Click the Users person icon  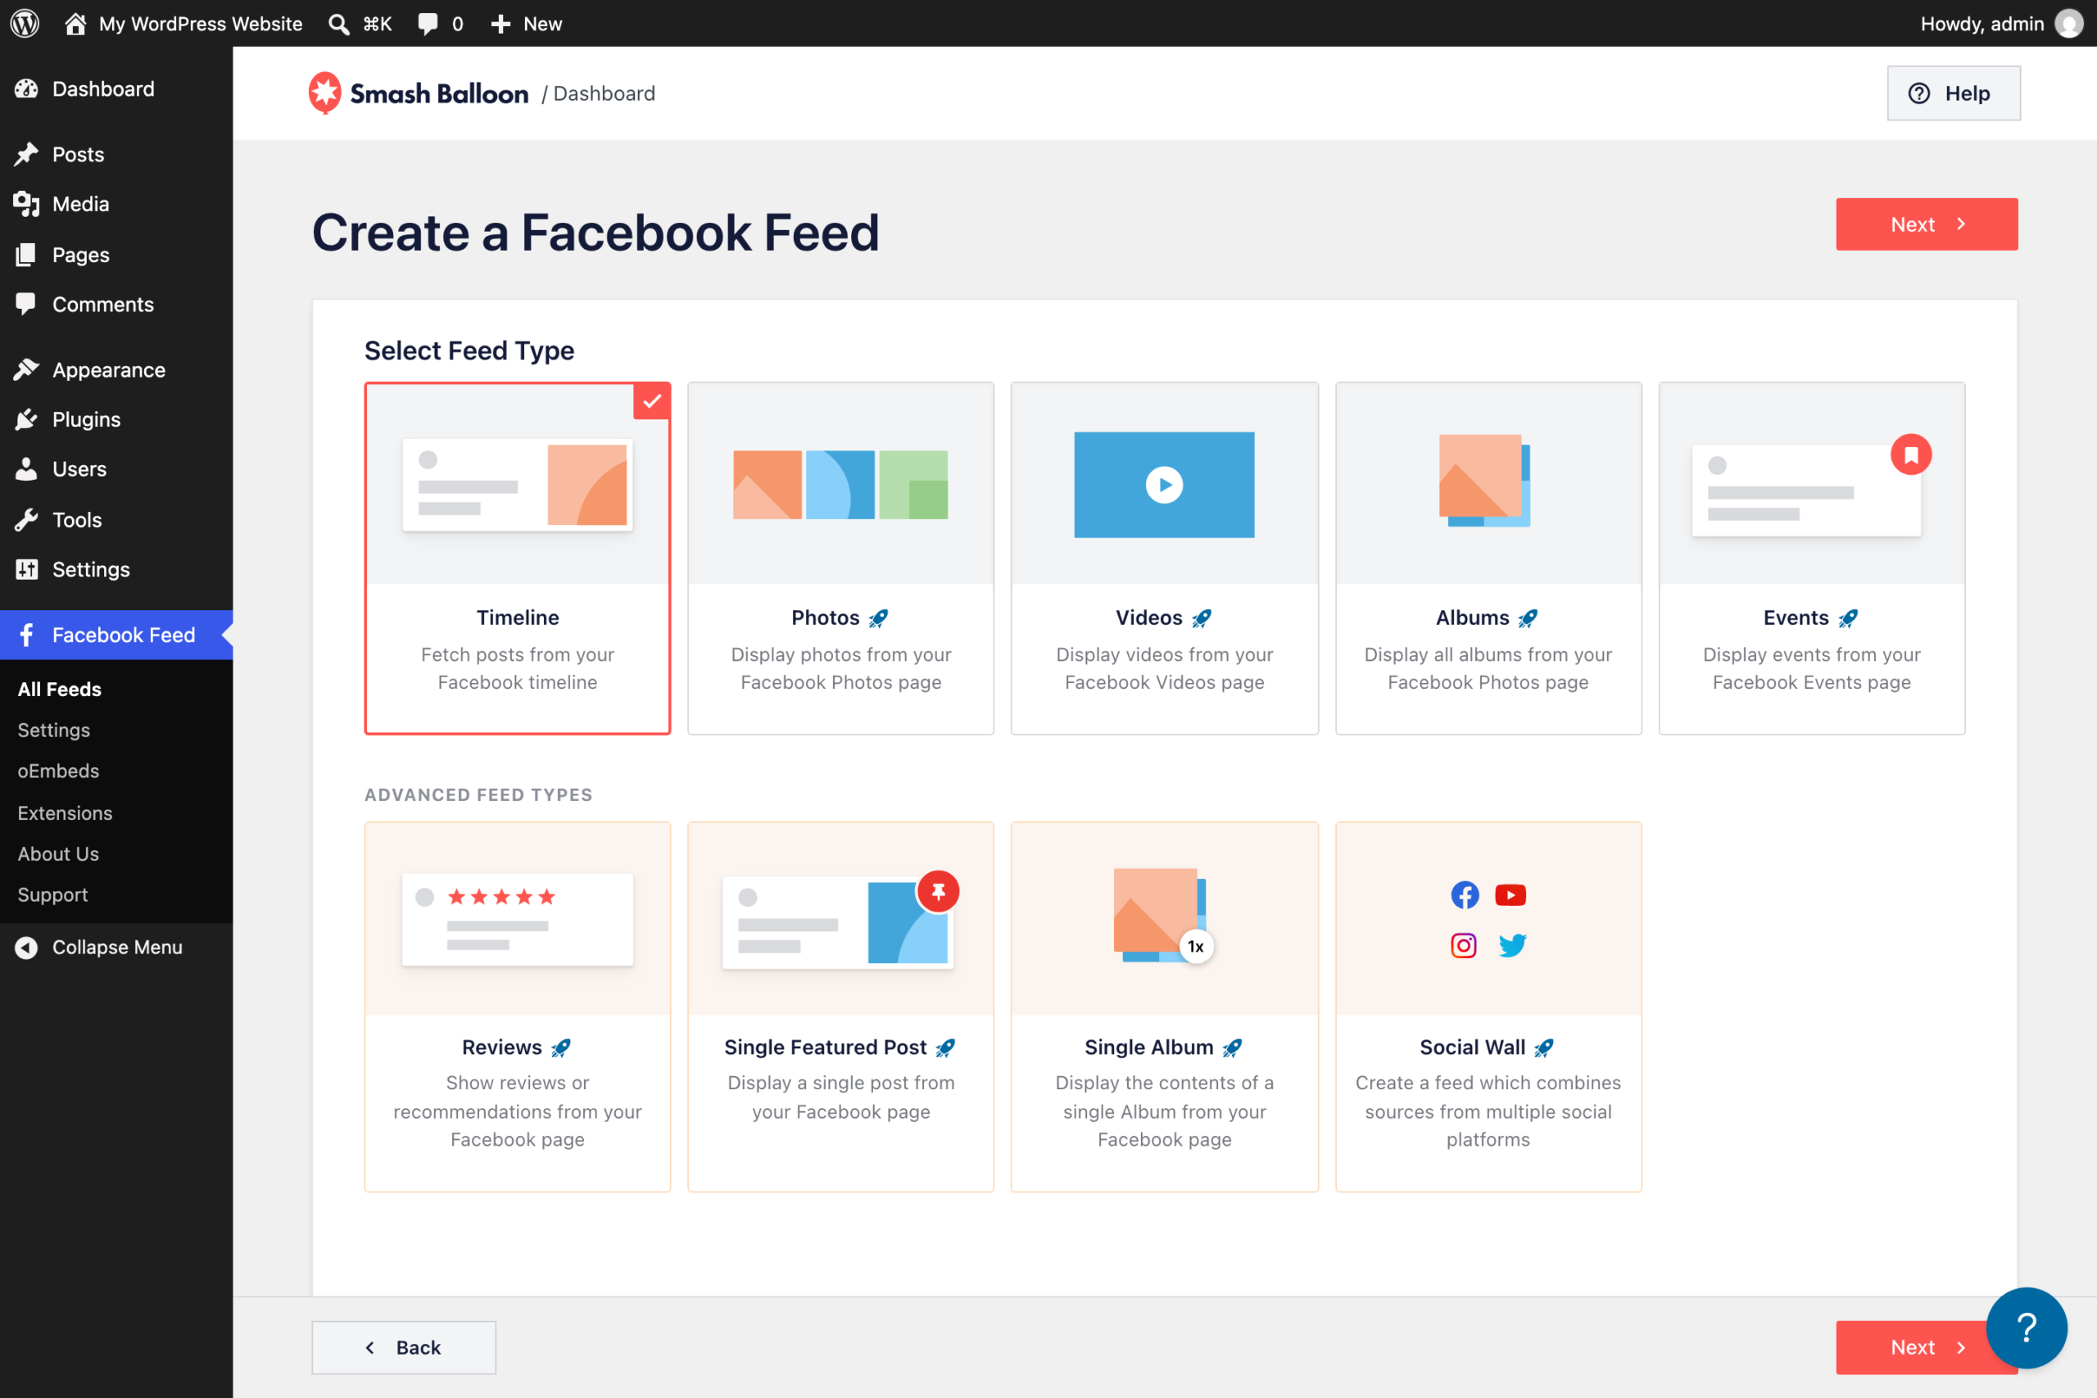click(26, 469)
